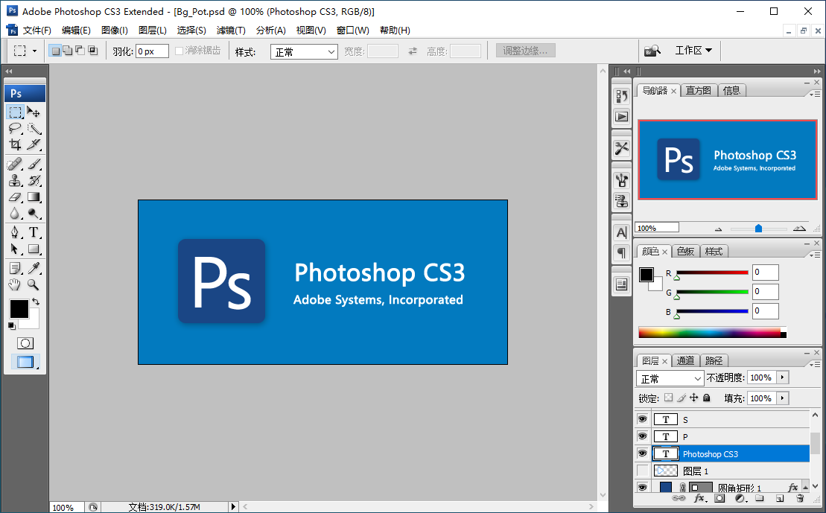Select the Horizontal Type tool

(x=35, y=232)
